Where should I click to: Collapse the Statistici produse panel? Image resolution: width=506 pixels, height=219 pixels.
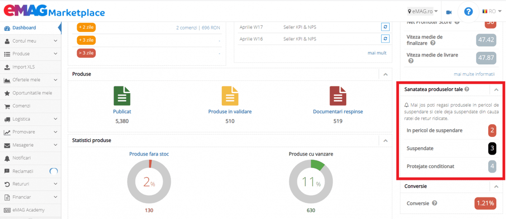point(386,141)
